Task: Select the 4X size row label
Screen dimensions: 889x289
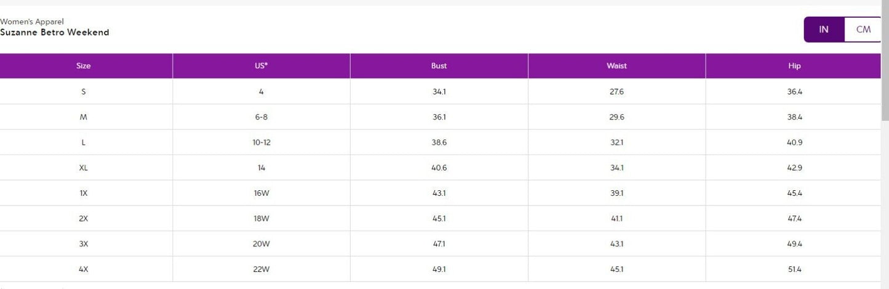Action: (84, 269)
